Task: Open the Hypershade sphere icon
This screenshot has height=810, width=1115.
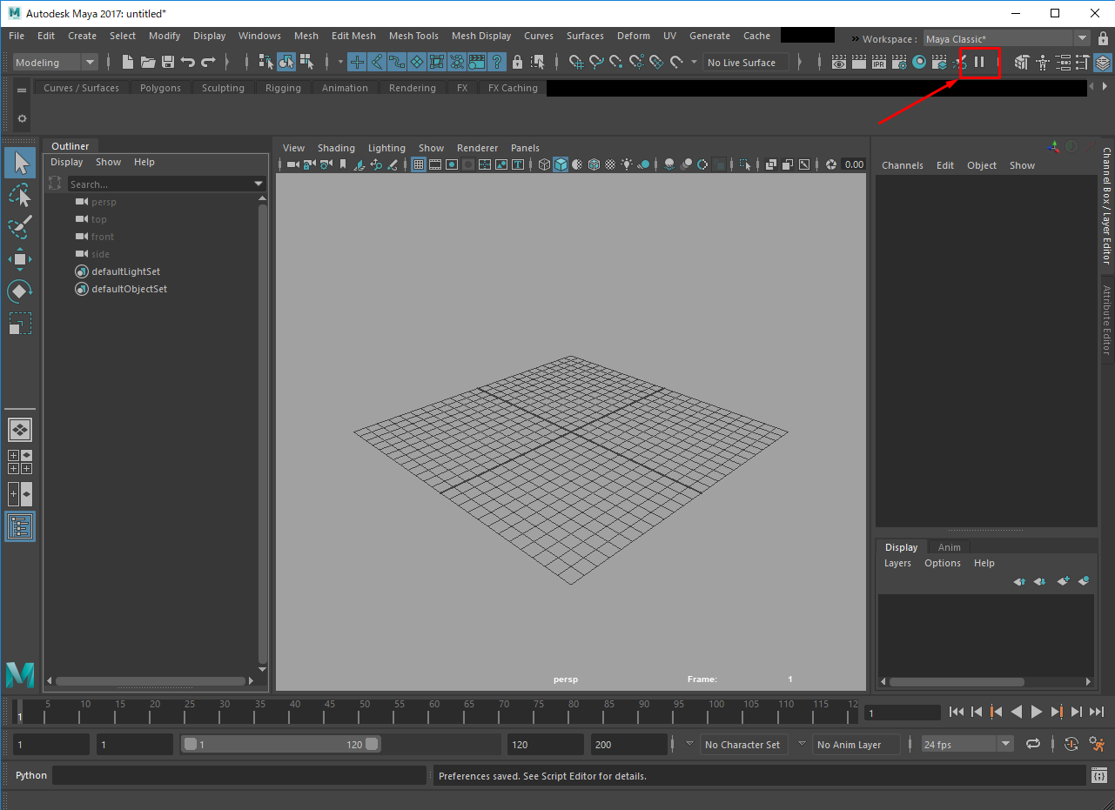Action: tap(919, 62)
